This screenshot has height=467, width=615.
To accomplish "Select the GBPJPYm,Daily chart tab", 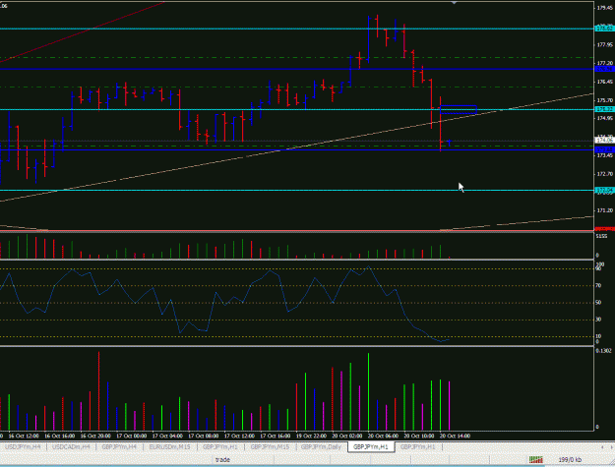I will click(321, 447).
